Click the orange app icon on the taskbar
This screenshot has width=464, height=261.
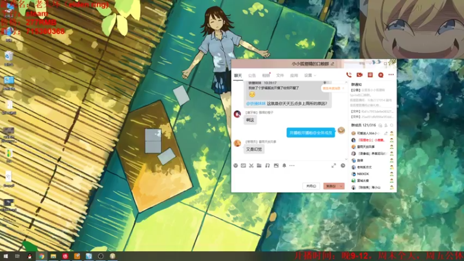point(77,256)
